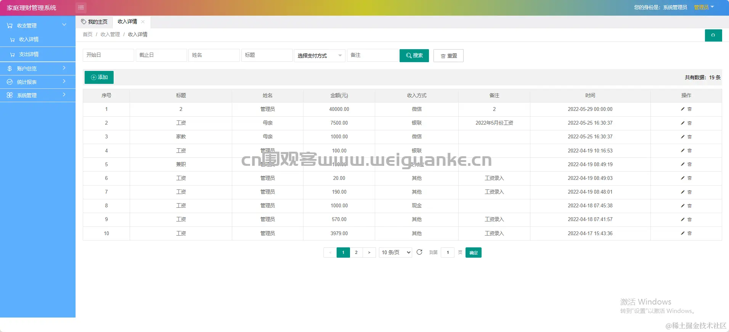
Task: Delete row 1 with the trash icon
Action: [x=689, y=109]
